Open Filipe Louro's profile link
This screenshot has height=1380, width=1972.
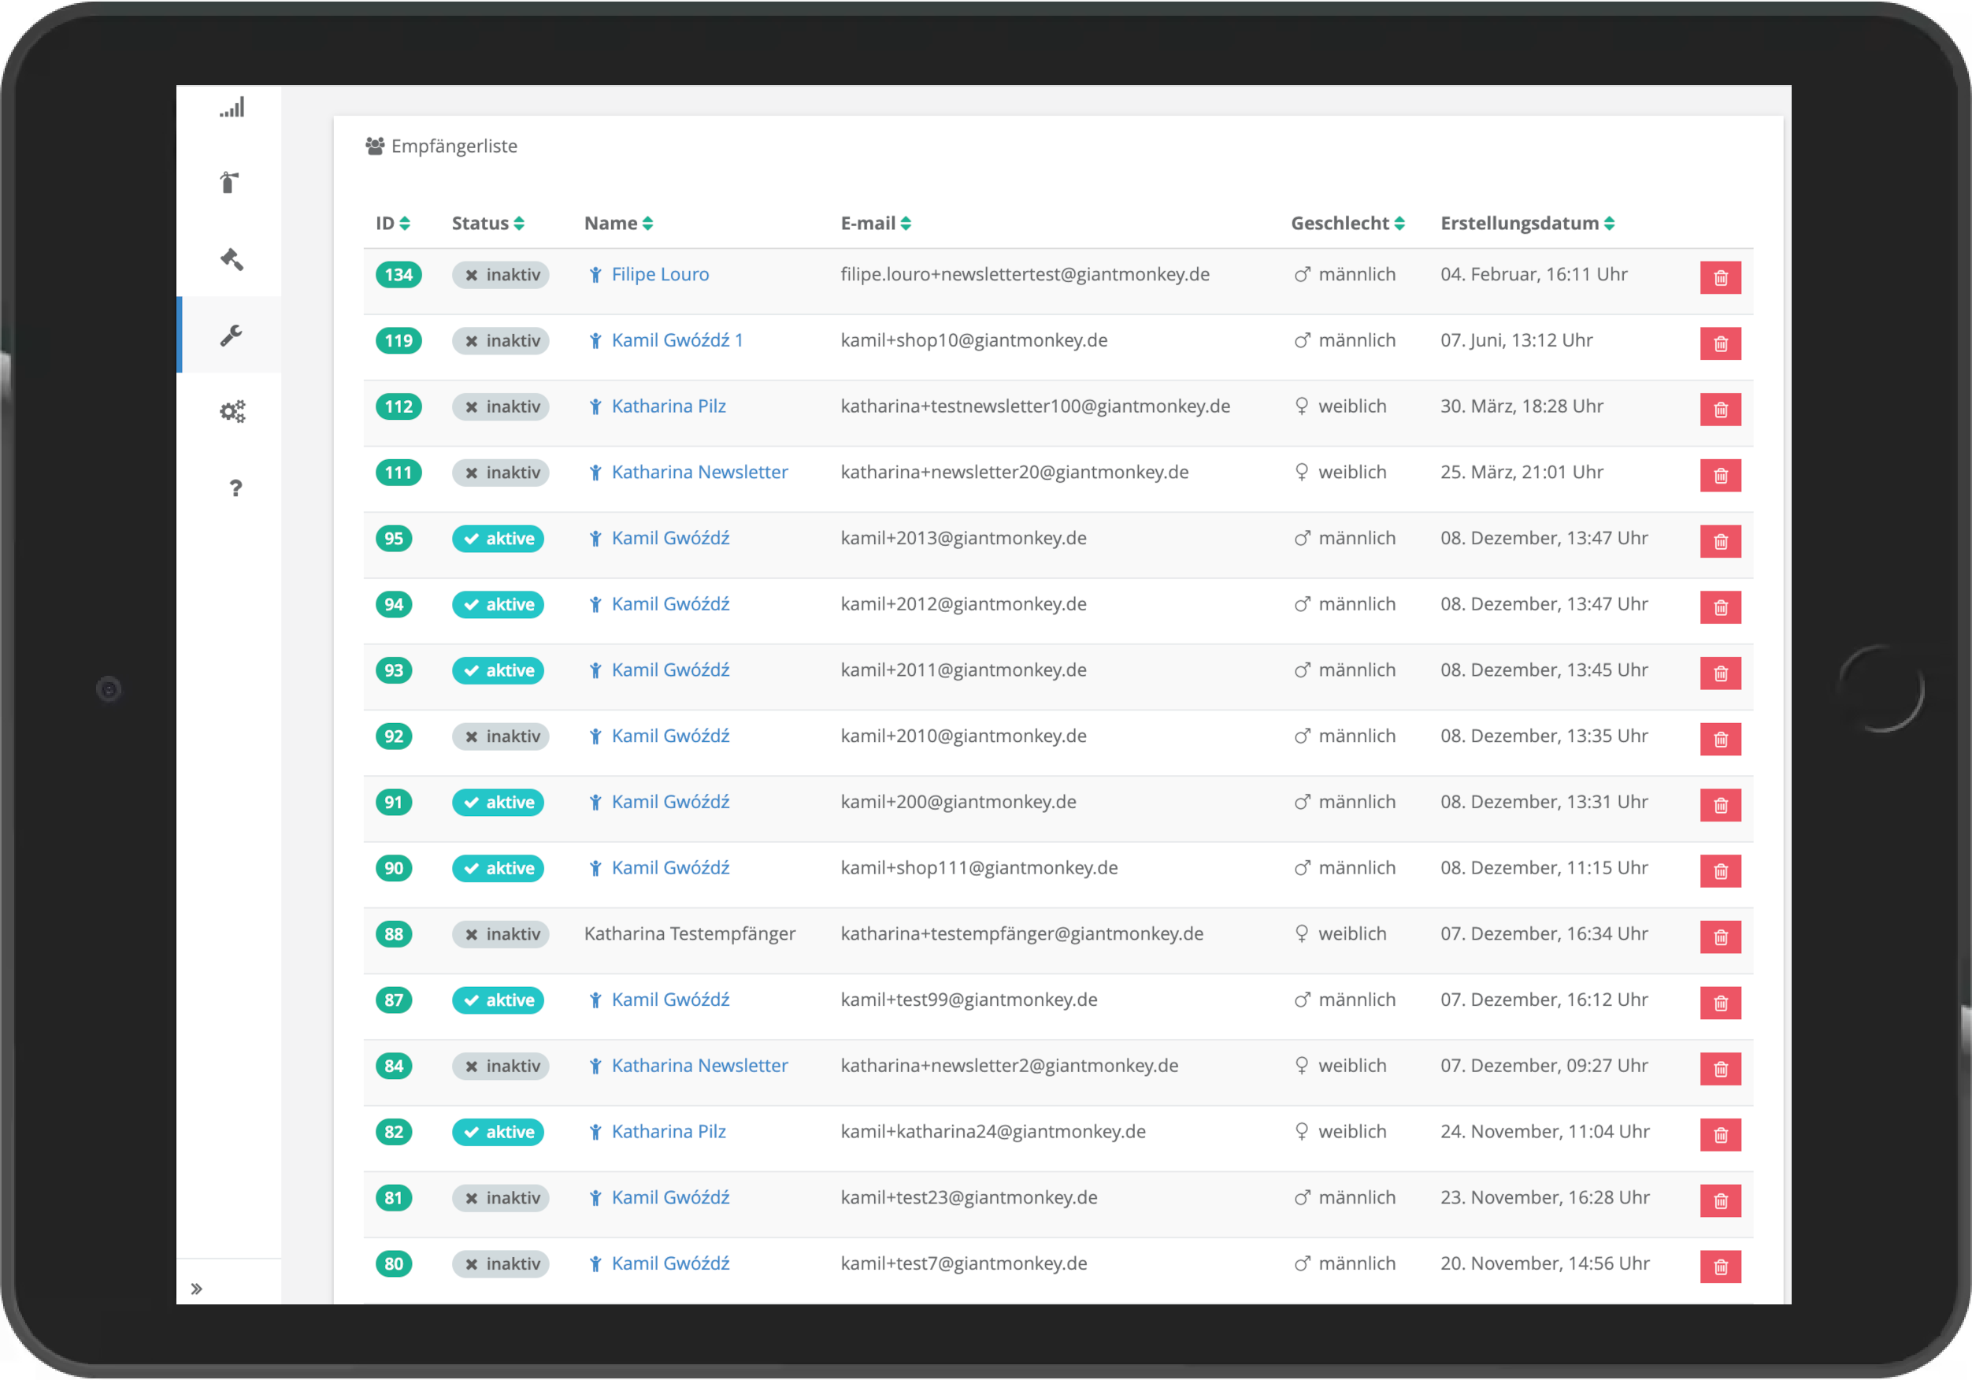tap(660, 274)
